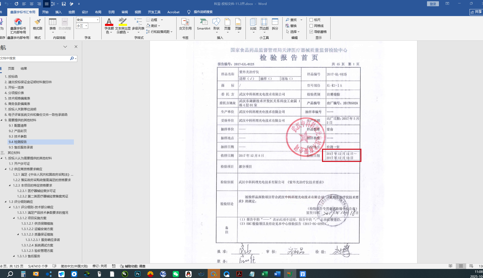Click the 替换 replace tool

click(291, 26)
